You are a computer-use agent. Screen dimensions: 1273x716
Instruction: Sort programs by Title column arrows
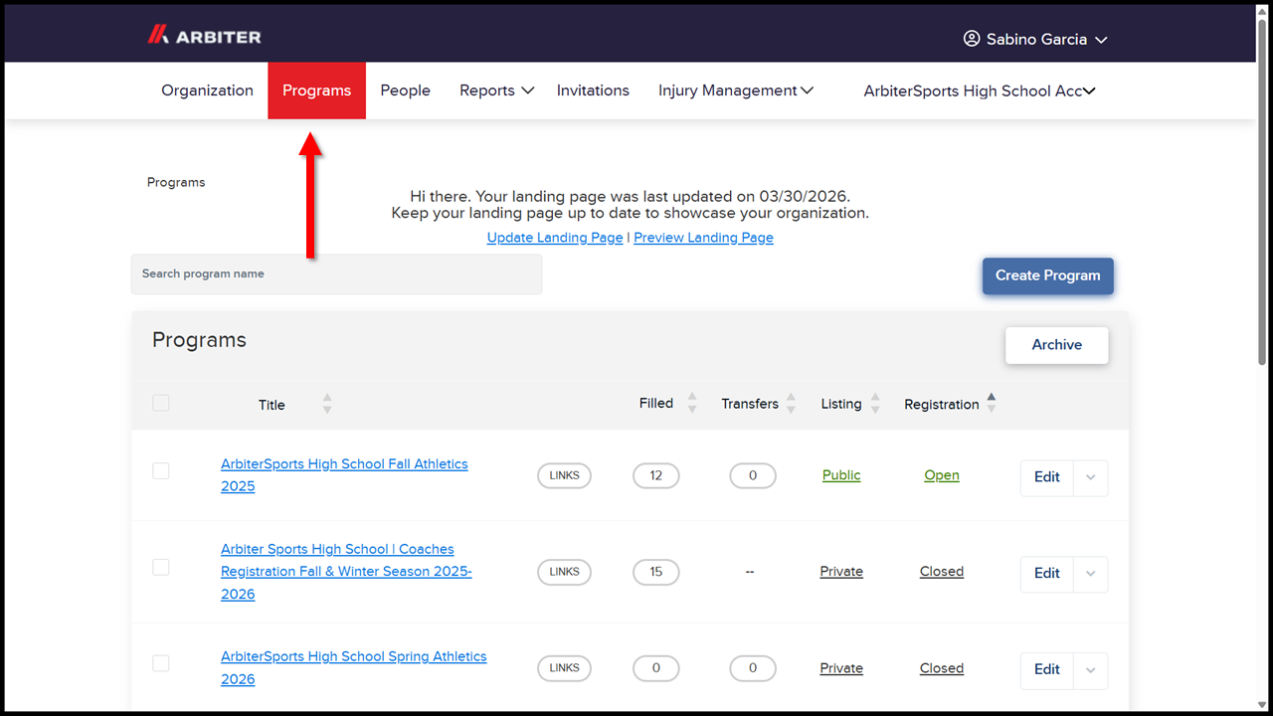[x=327, y=404]
